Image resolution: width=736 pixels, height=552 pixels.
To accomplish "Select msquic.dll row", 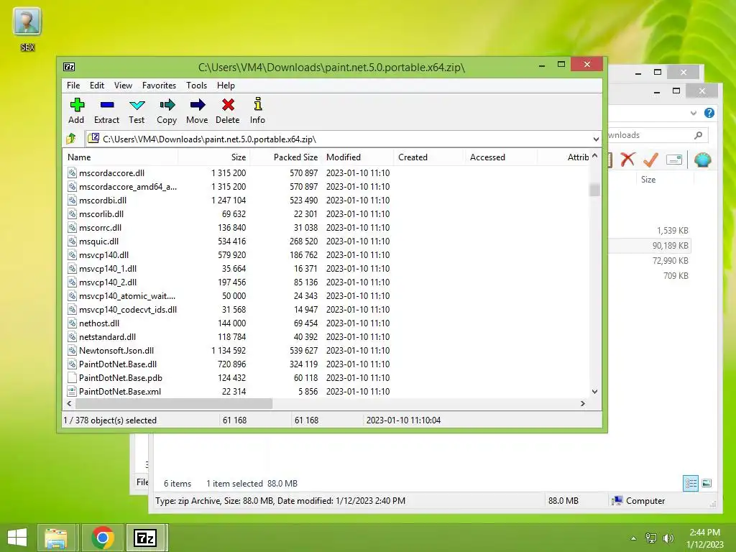I will [x=326, y=241].
